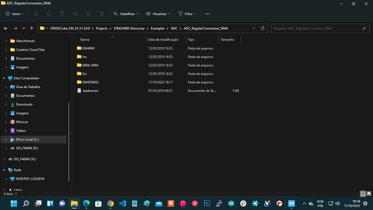Open the Filtro dropdown
The width and height of the screenshot is (373, 210).
(187, 14)
